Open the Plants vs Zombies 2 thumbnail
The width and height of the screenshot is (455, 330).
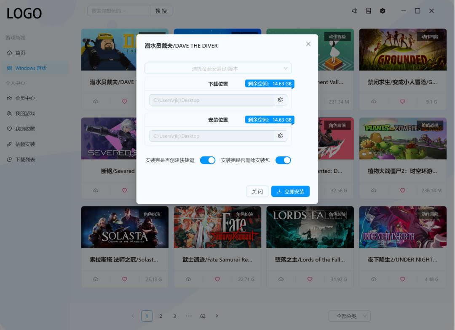tap(403, 138)
